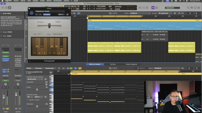
Task: Toggle blue catch playhead button in tracks toolbar
Action: tap(79, 13)
